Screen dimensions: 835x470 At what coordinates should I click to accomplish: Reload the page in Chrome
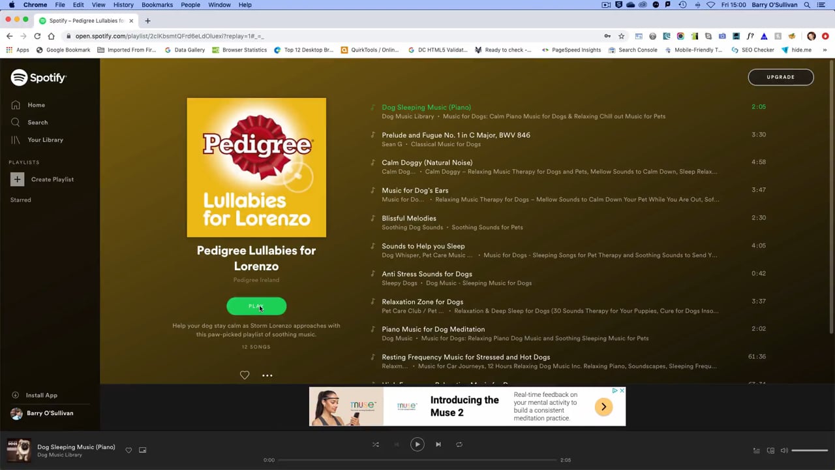point(37,36)
